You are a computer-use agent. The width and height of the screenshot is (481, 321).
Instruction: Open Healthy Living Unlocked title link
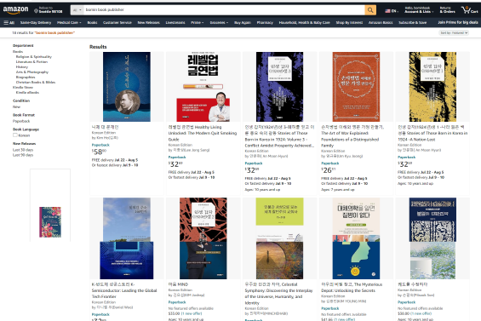[203, 133]
